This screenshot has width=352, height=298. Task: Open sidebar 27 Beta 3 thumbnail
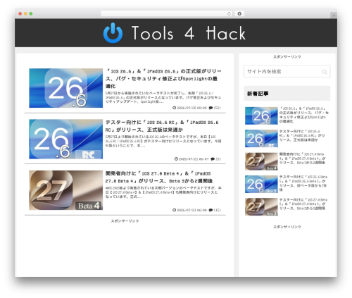pos(261,207)
